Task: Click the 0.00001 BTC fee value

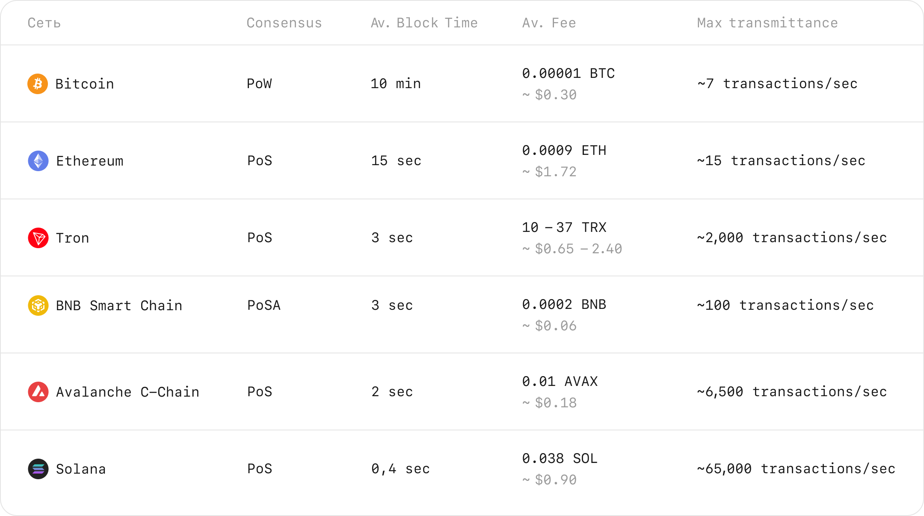Action: 568,74
